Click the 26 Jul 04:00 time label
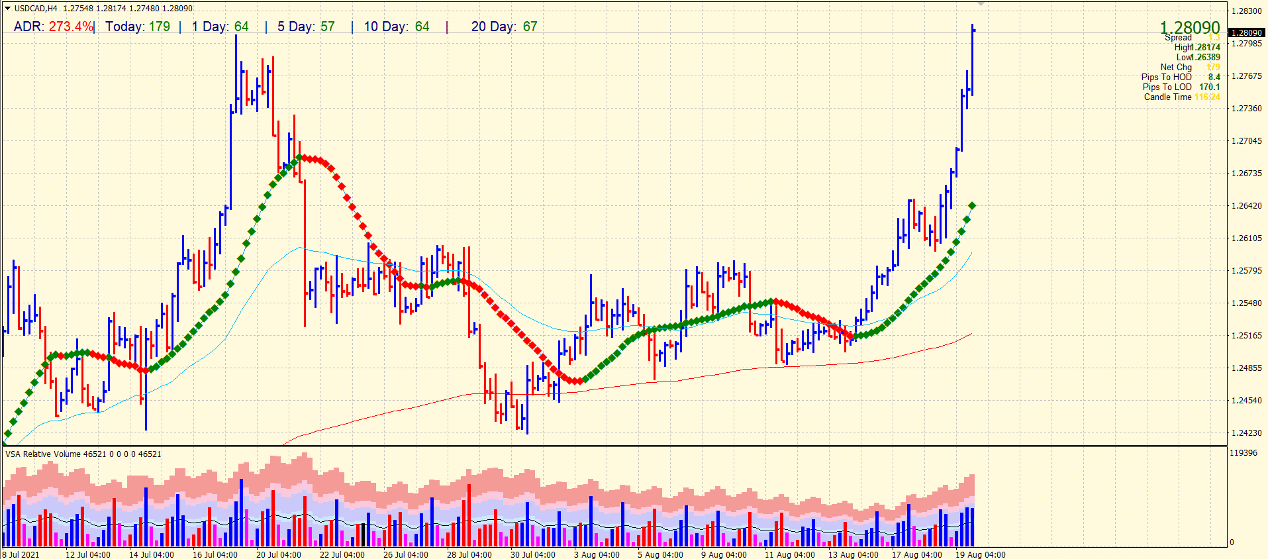 click(x=406, y=554)
